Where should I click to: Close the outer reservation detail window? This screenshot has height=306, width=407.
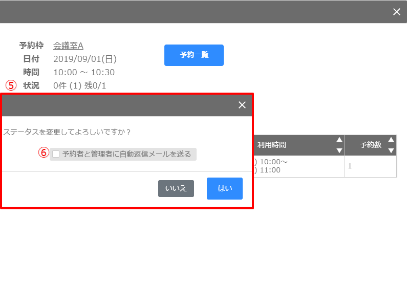tap(396, 12)
